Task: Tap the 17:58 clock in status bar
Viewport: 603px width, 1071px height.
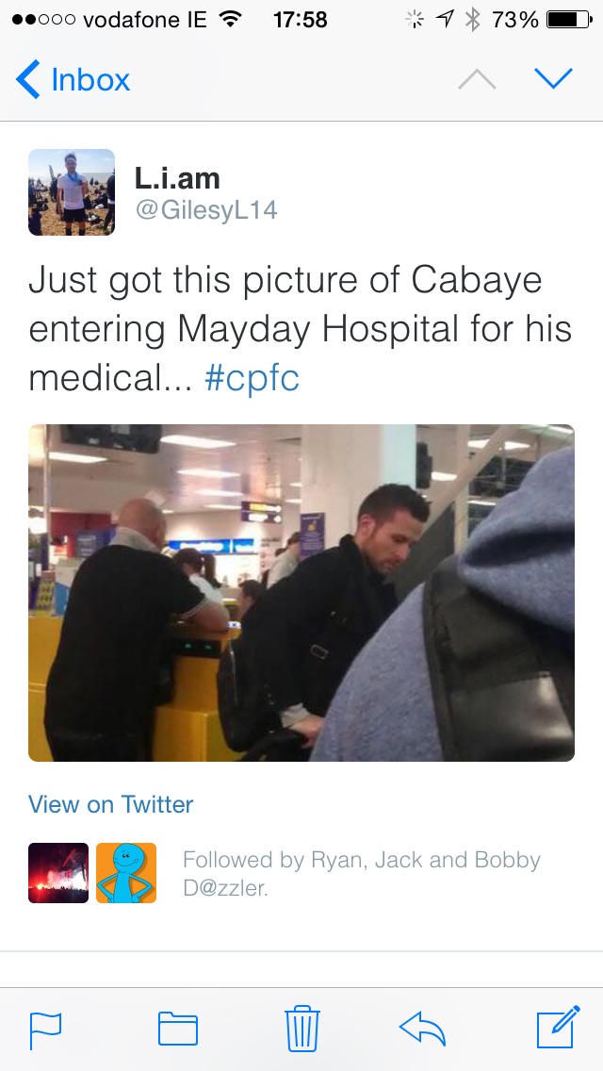Action: point(301,19)
